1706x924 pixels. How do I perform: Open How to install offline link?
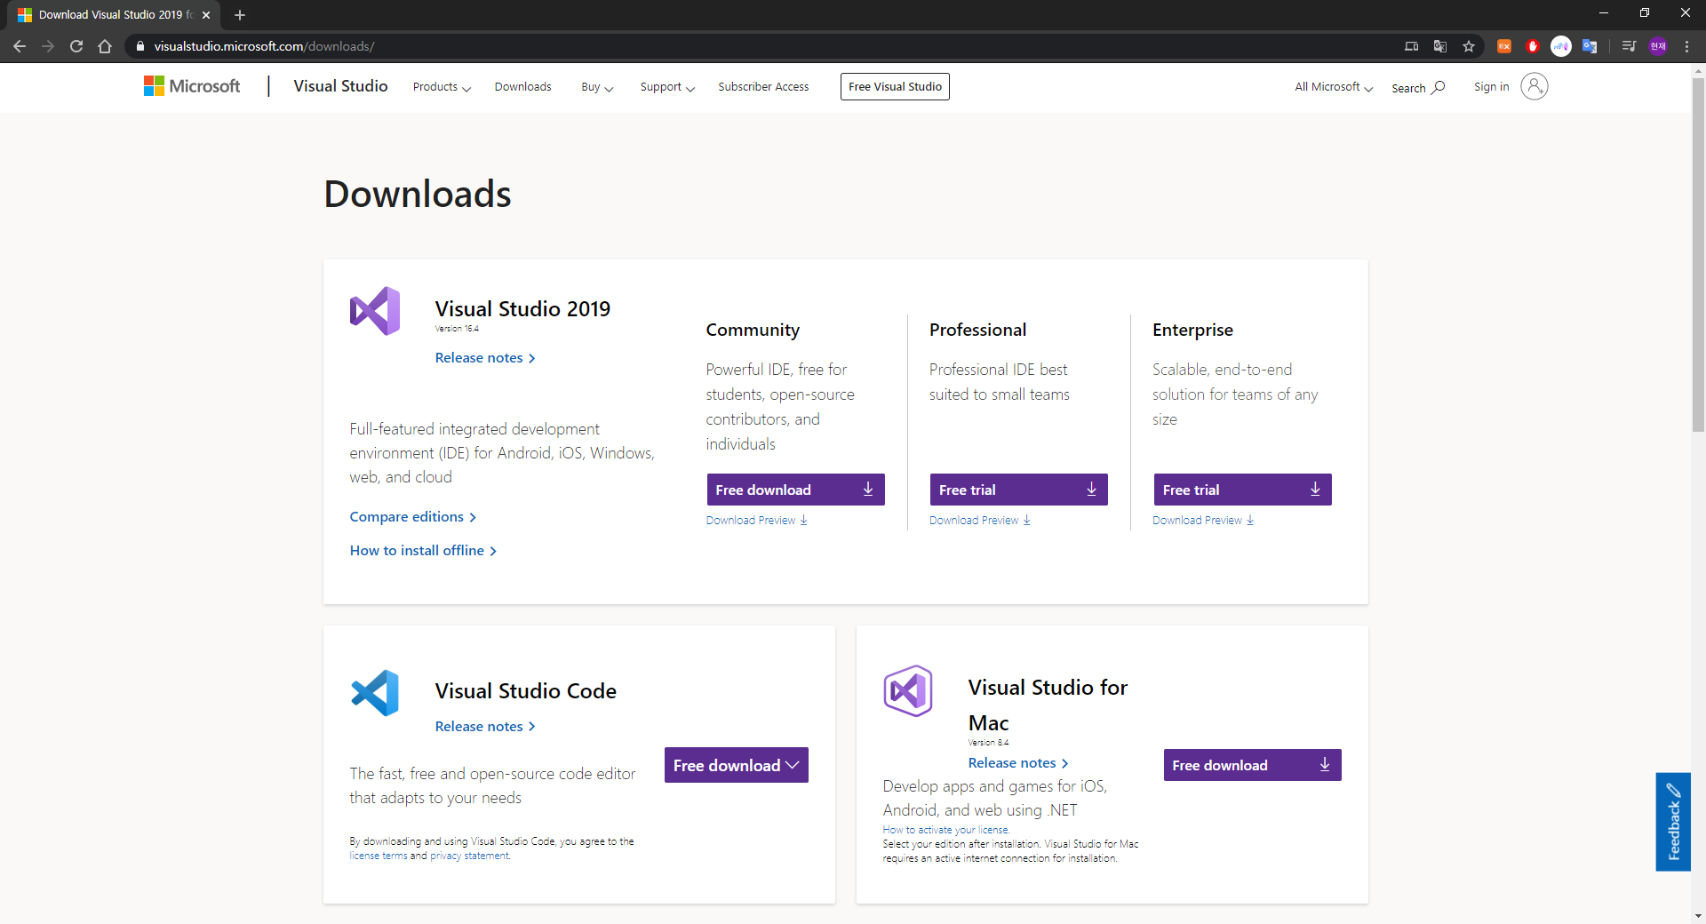tap(423, 551)
